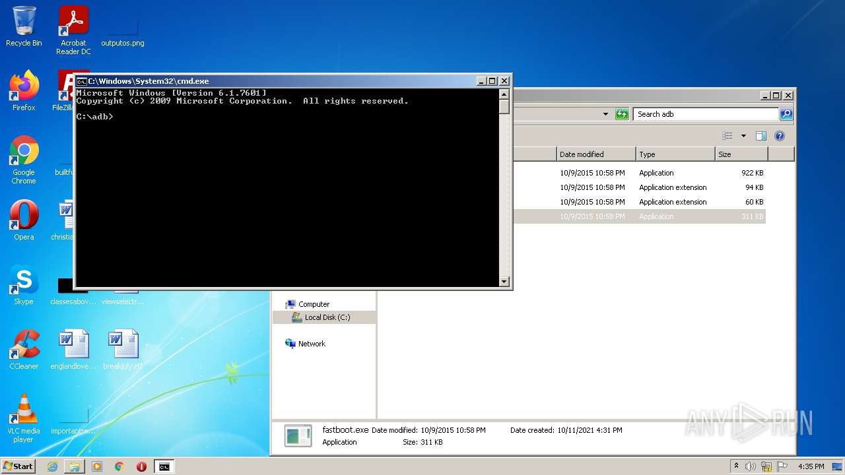
Task: Open Skype desktop shortcut
Action: [24, 285]
